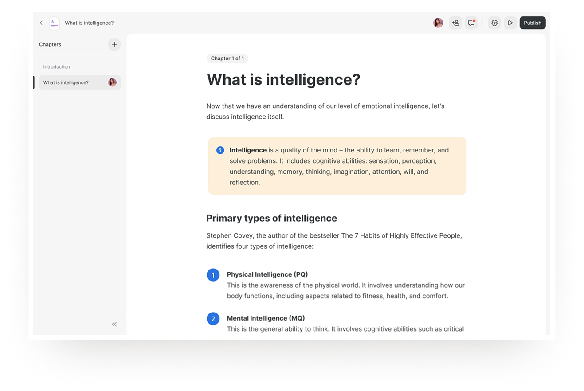Open your profile from the avatar in the header

[438, 23]
